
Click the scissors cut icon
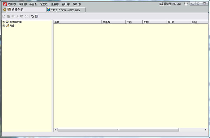17,16
